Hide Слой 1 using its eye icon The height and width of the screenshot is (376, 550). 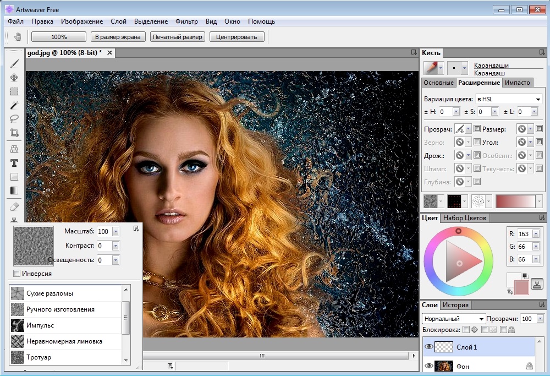pos(429,347)
